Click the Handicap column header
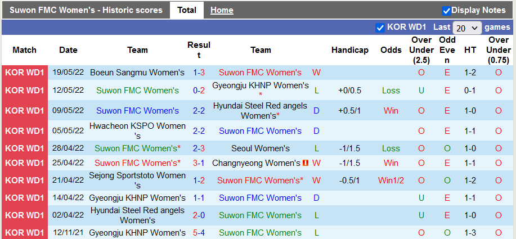The height and width of the screenshot is (239, 516). pyautogui.click(x=350, y=50)
